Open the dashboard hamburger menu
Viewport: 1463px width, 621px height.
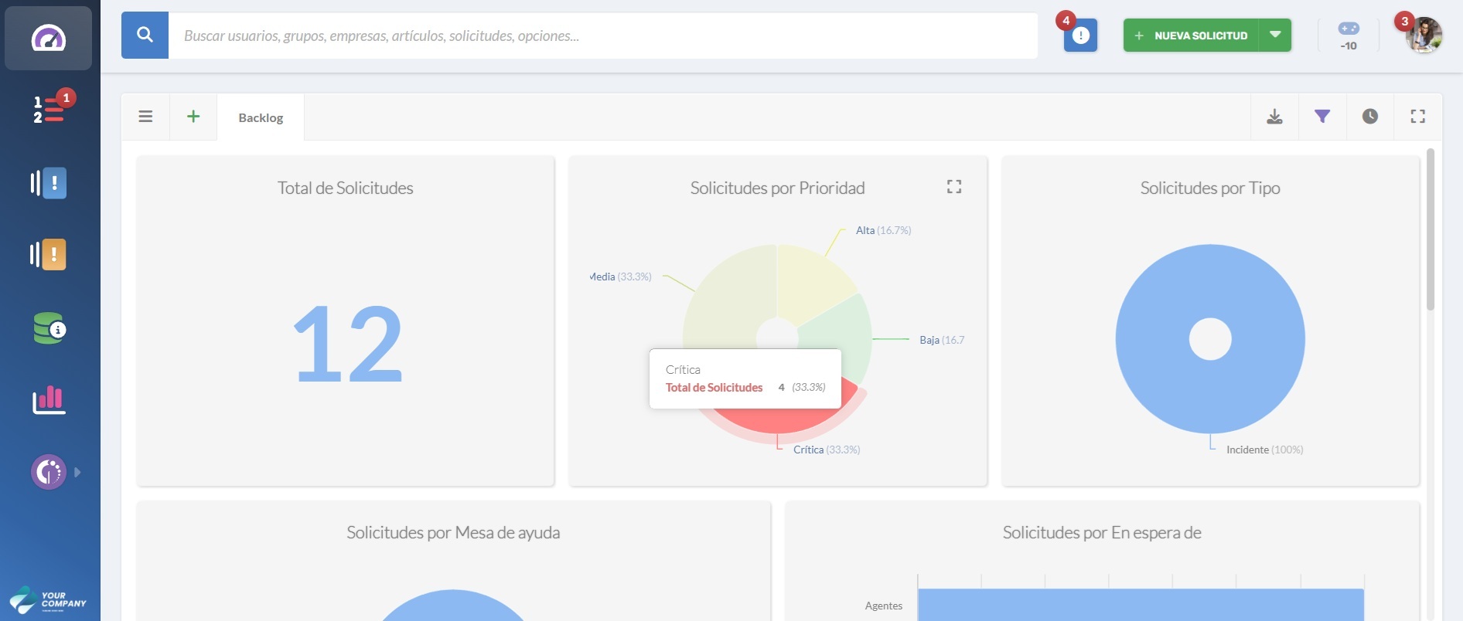(x=145, y=117)
